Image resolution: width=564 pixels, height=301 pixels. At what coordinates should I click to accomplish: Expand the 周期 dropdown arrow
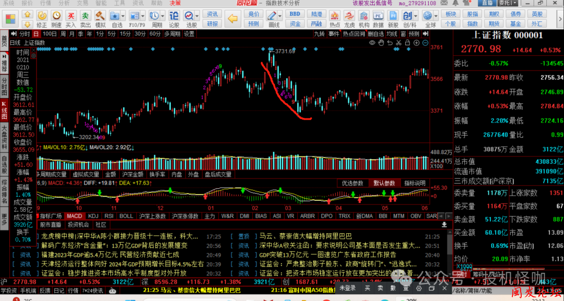point(162,16)
